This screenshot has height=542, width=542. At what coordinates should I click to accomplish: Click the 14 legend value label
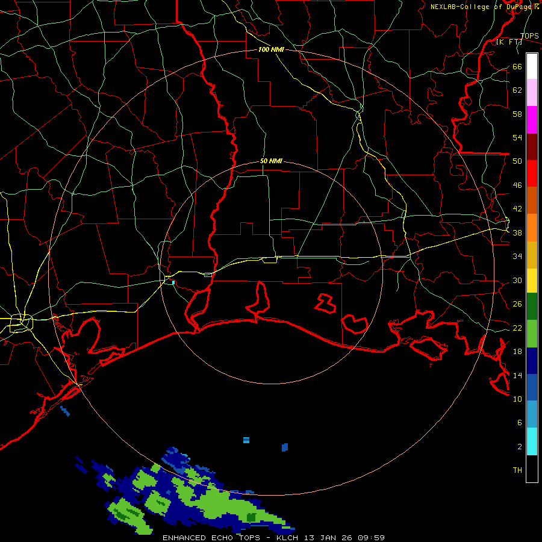click(517, 375)
